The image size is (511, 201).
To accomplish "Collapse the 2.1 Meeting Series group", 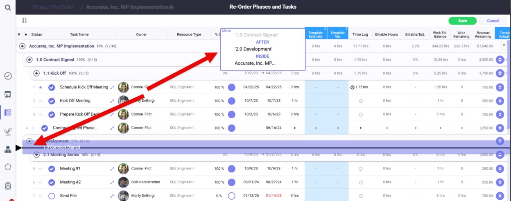I will [x=36, y=155].
